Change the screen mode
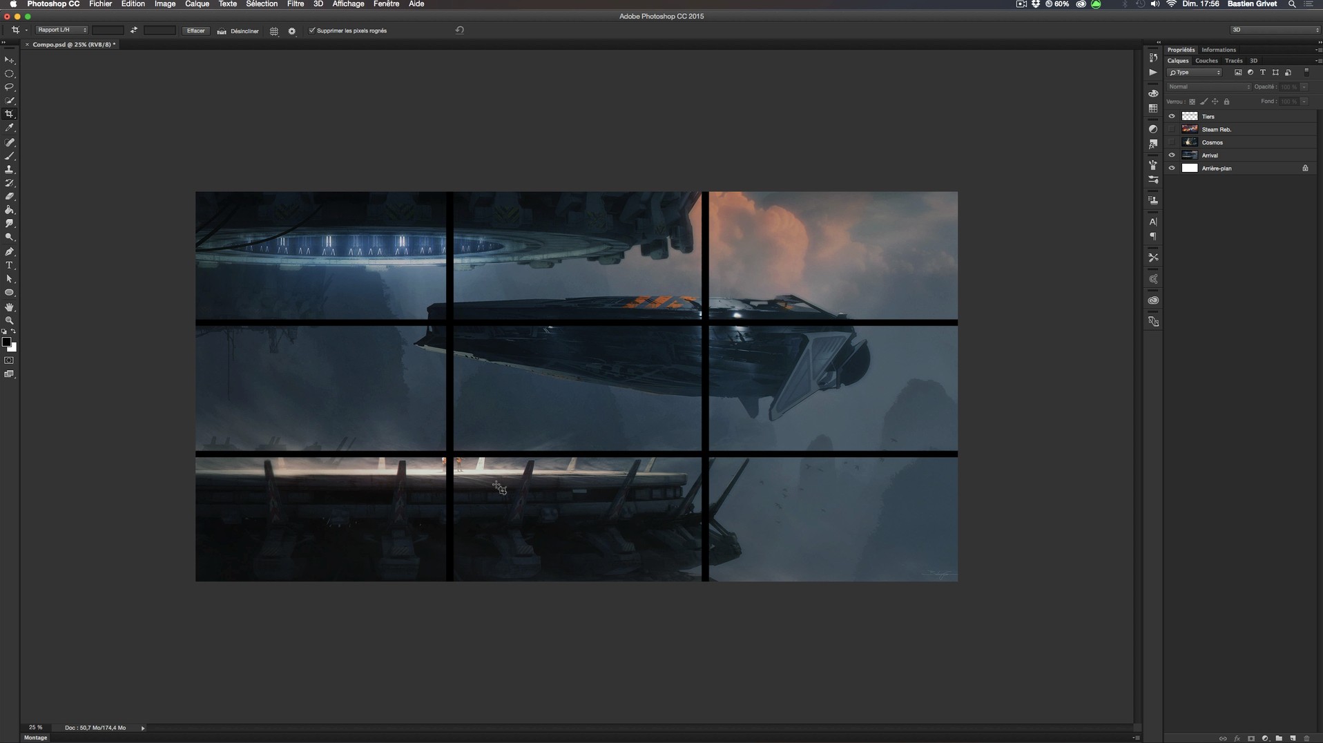The width and height of the screenshot is (1323, 743). [x=9, y=374]
